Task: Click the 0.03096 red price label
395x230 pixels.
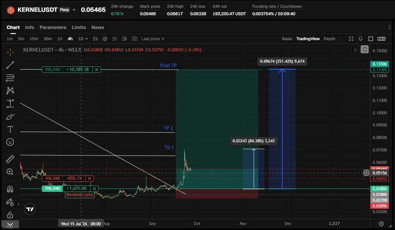Action: [379, 206]
